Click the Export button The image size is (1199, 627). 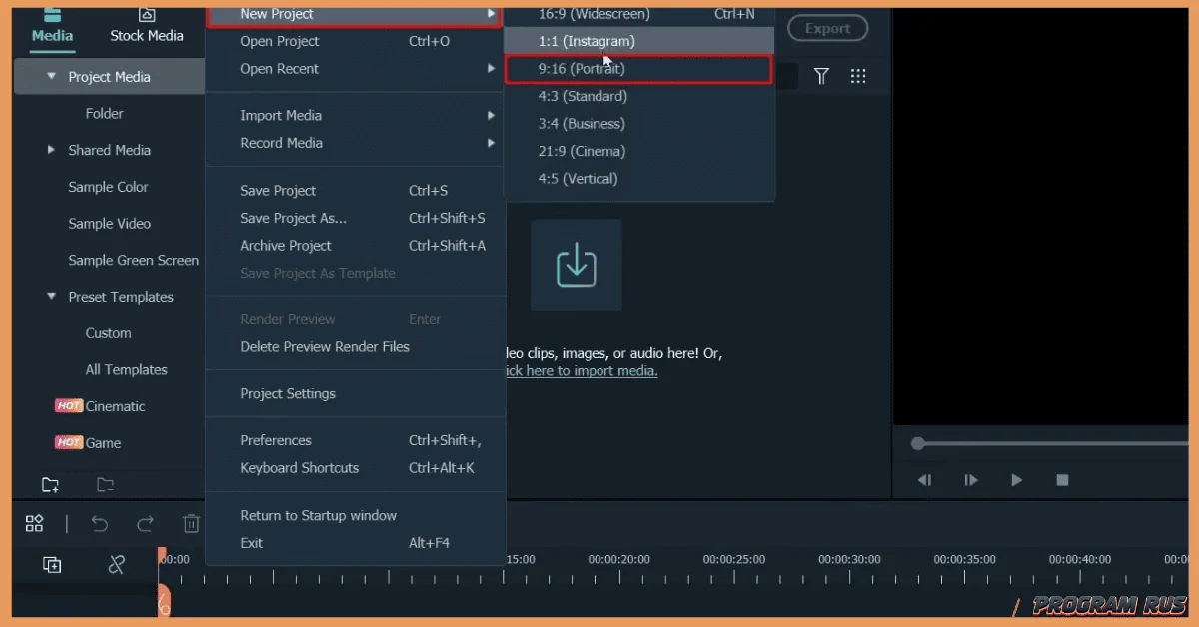click(x=827, y=28)
